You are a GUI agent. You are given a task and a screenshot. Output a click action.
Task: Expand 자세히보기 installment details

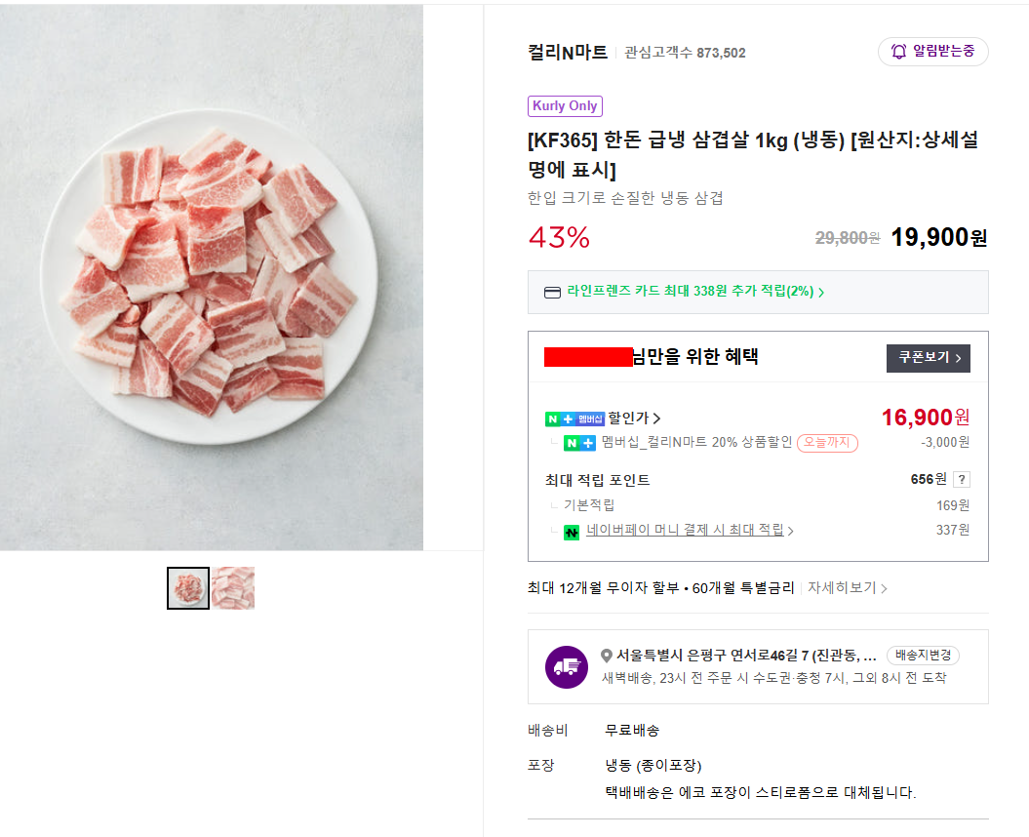coord(847,588)
